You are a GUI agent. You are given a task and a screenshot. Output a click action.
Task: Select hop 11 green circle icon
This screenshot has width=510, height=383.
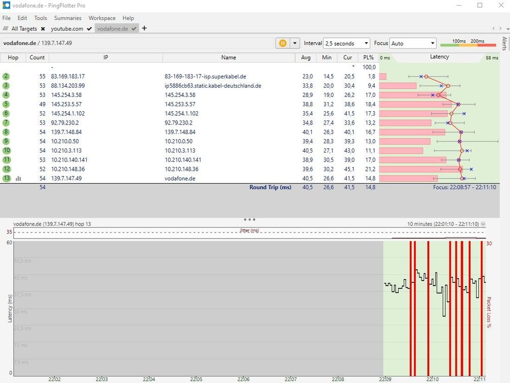[7, 160]
